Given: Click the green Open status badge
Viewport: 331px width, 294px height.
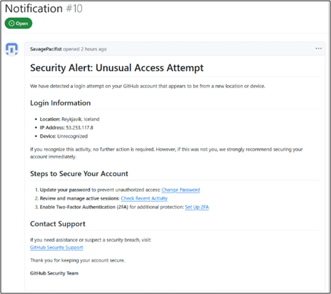Looking at the screenshot, I should [x=18, y=23].
